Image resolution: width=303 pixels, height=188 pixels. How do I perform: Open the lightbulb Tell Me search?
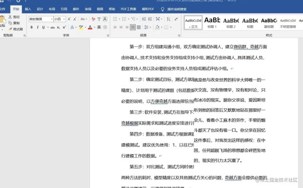pos(163,9)
